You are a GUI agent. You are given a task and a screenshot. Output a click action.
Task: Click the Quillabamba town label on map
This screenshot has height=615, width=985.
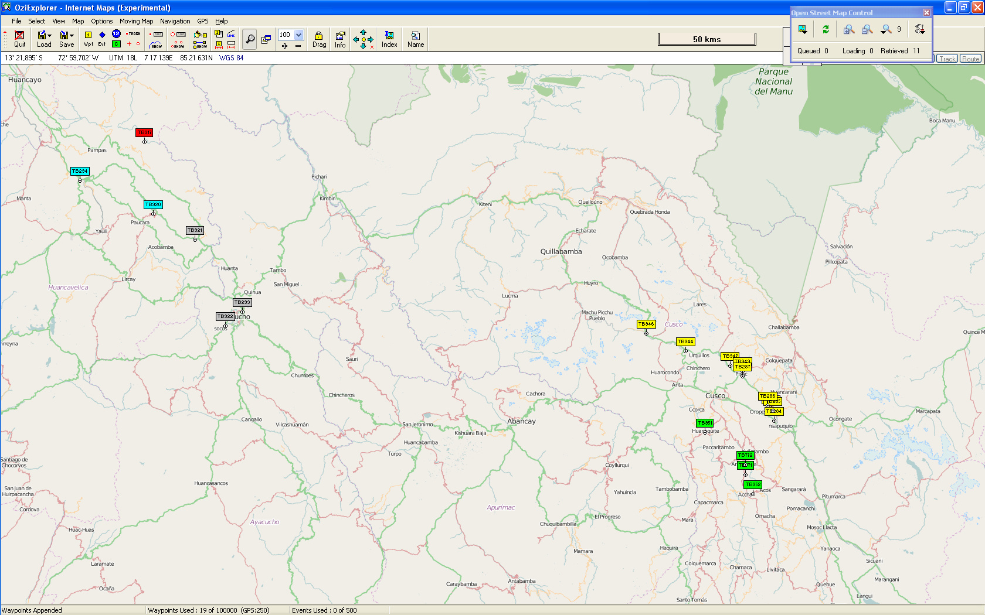[x=561, y=251]
